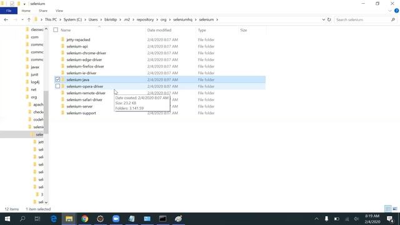Switch to large icons view layout
Screen dimensions: 400x225
point(395,209)
